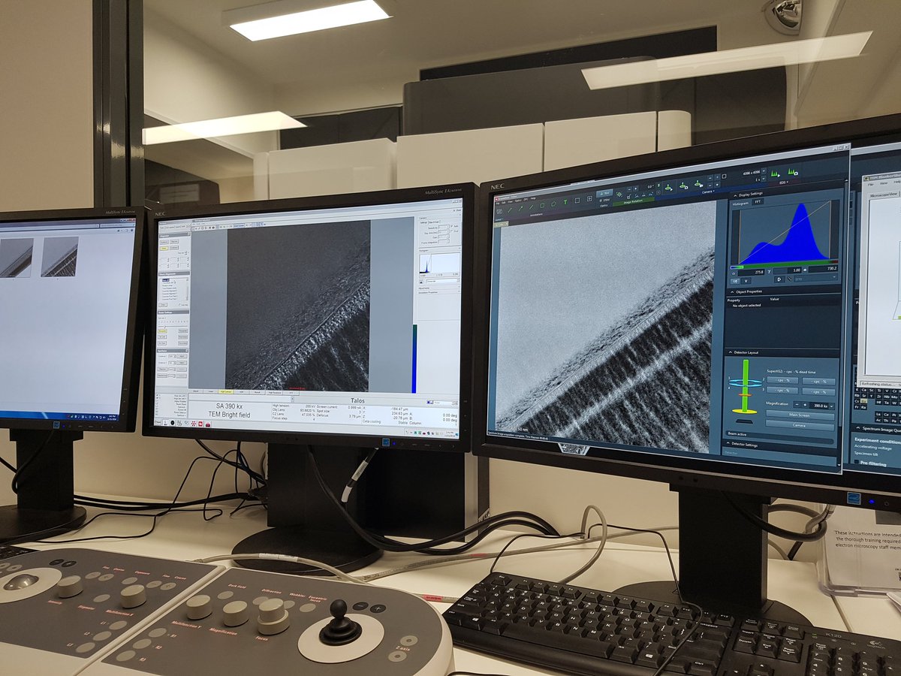Expand the Detector Settings panel
901x676 pixels.
[x=728, y=443]
